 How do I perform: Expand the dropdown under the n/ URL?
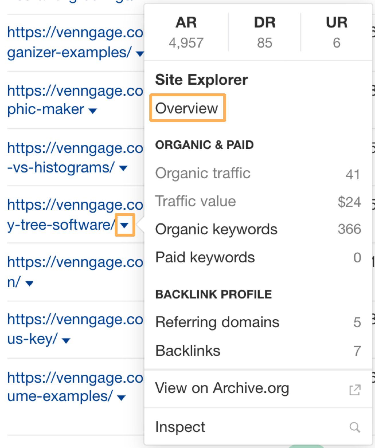tap(30, 283)
